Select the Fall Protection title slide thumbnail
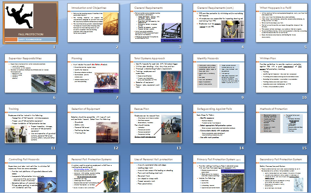311x193 pixels. click(x=30, y=23)
